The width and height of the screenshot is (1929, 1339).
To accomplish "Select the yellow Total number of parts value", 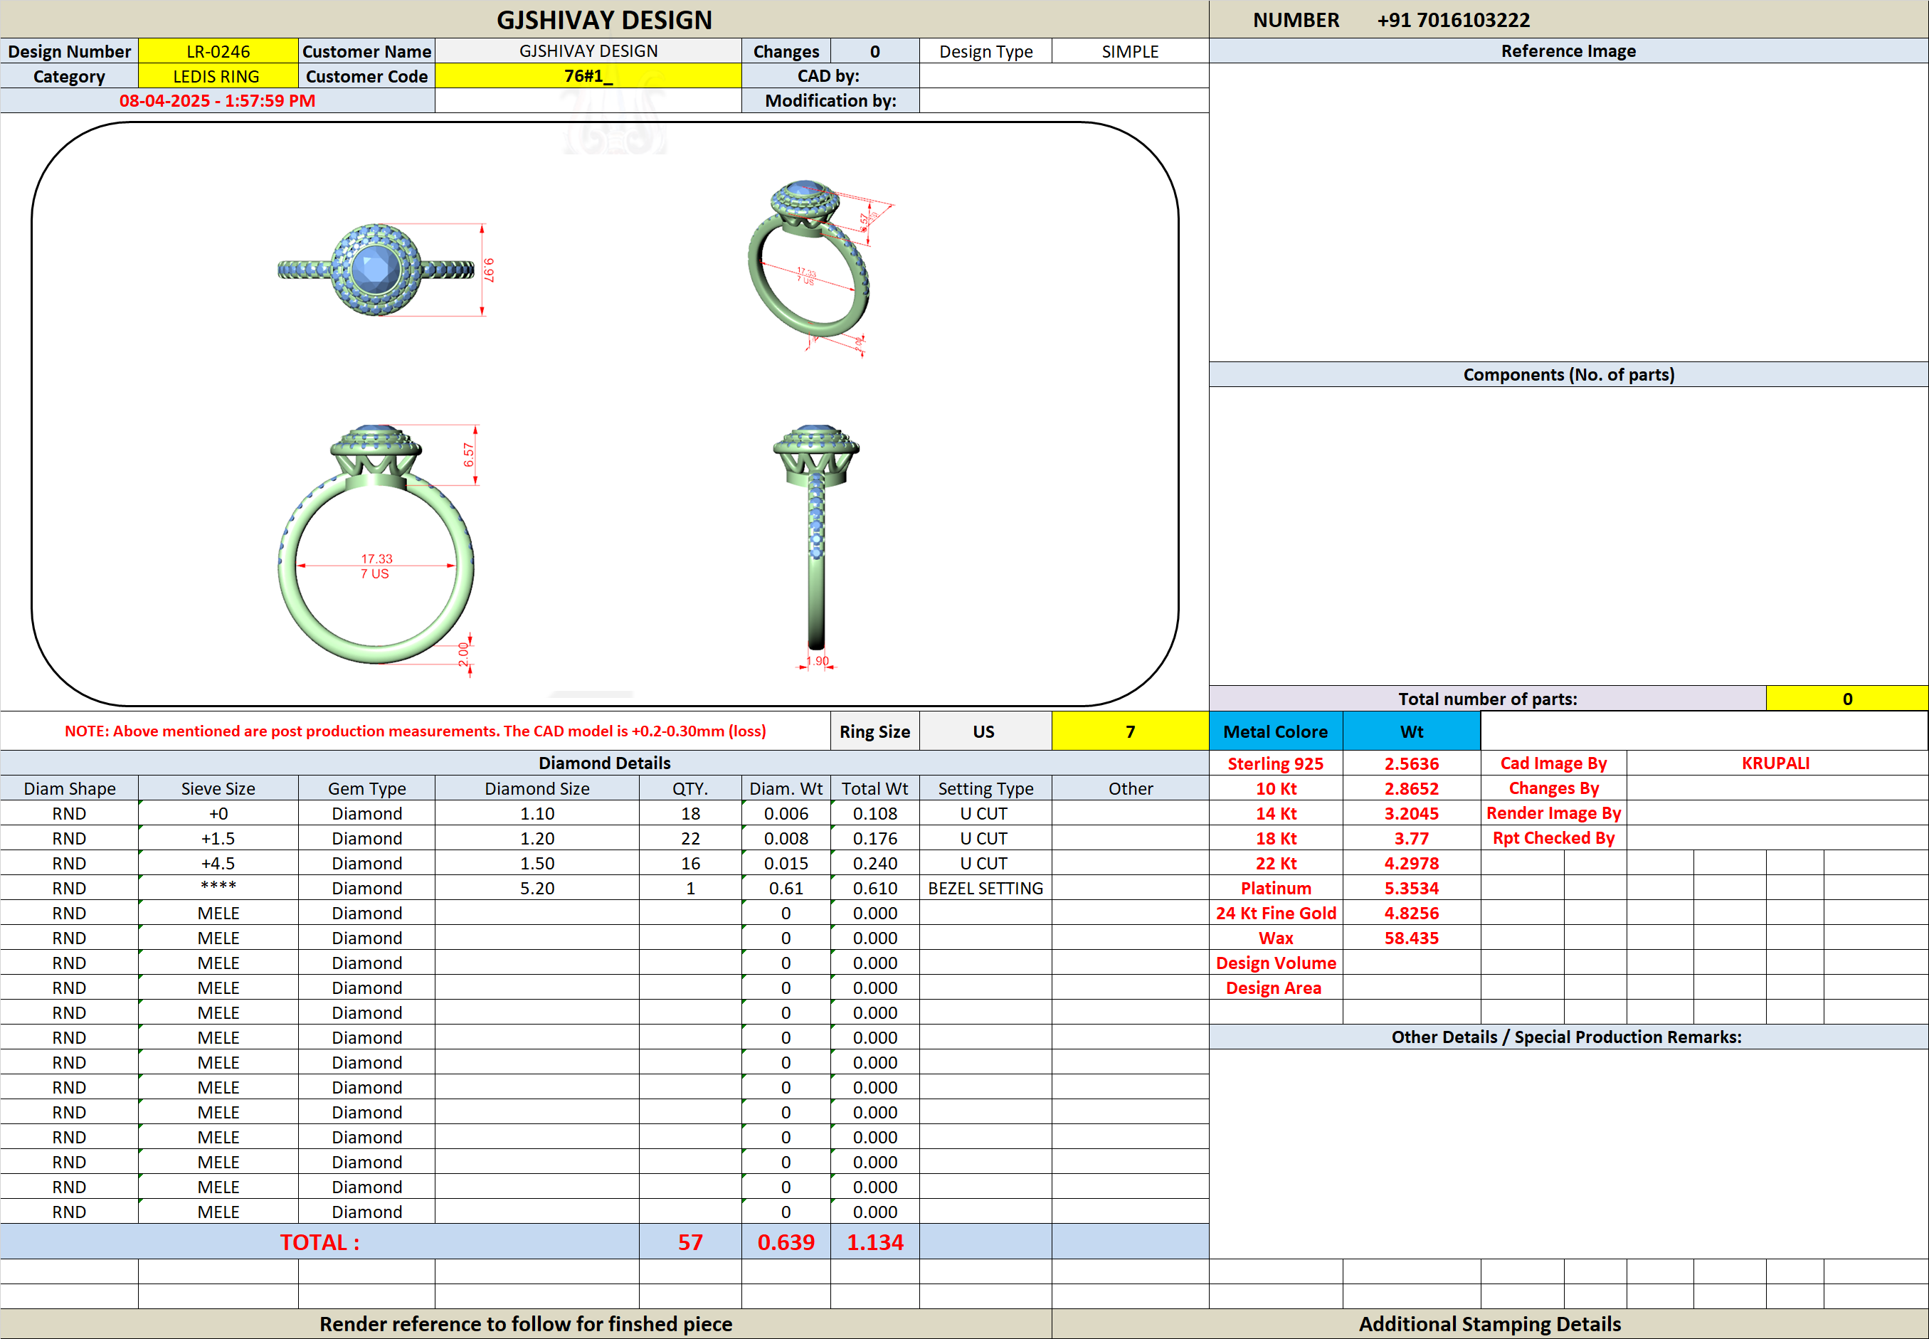I will 1846,699.
